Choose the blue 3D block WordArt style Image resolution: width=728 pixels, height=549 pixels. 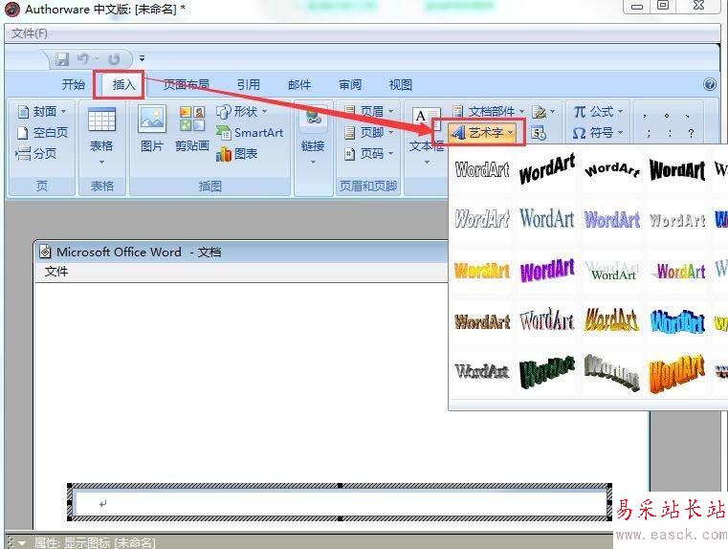pos(677,321)
